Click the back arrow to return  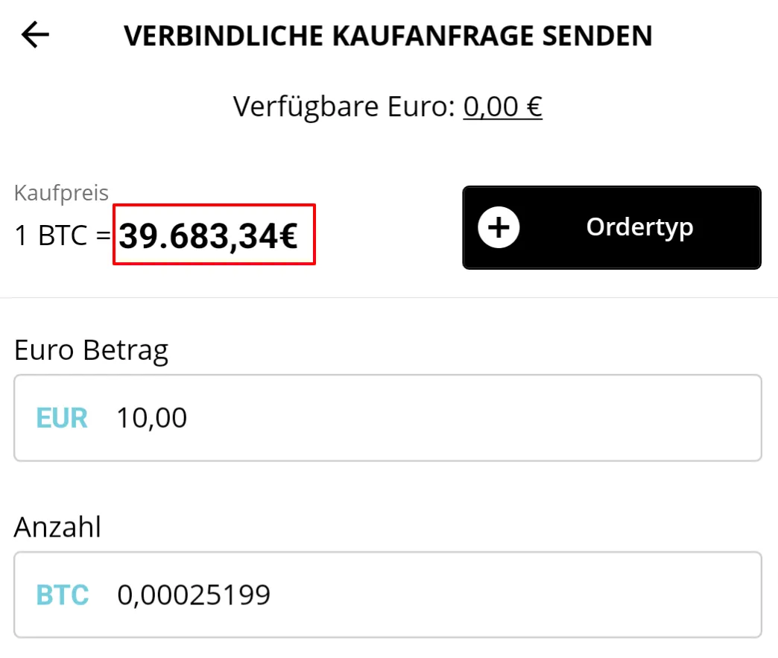(34, 34)
